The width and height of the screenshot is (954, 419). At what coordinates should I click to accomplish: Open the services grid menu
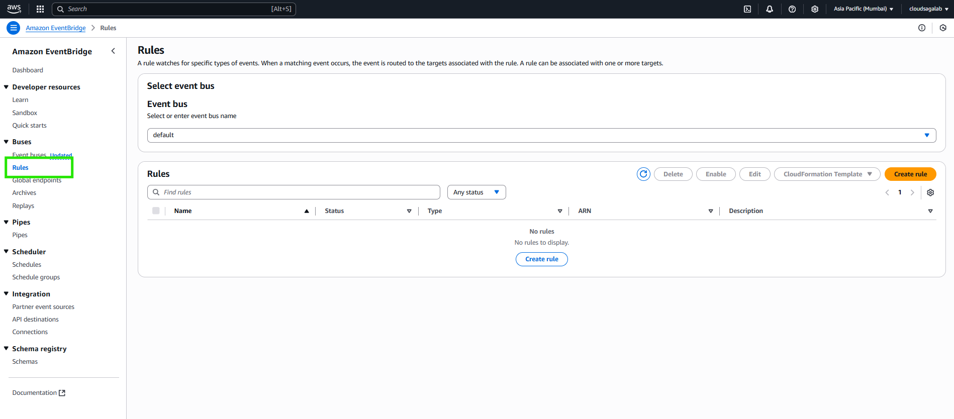tap(40, 9)
